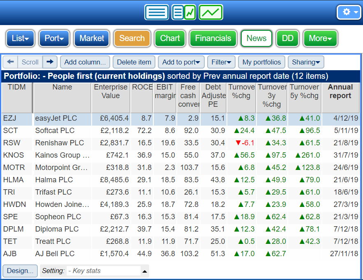Open the Setting Key stats selector arrow
The image size is (363, 280).
145,271
